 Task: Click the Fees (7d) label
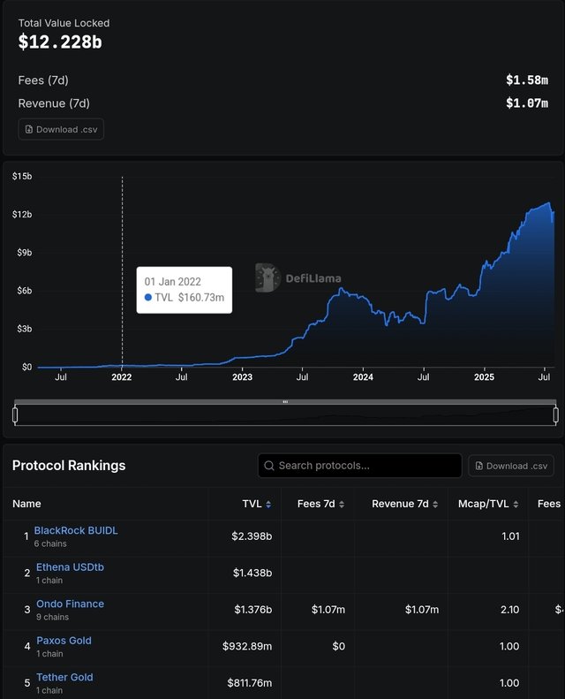[x=43, y=80]
